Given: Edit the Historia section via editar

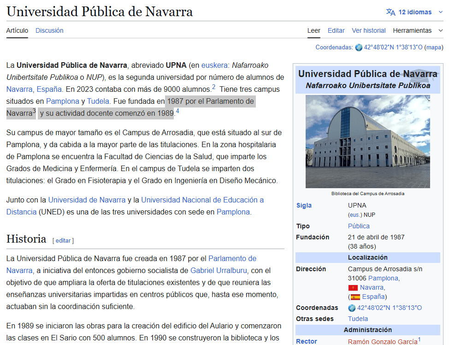Looking at the screenshot, I should 63,241.
